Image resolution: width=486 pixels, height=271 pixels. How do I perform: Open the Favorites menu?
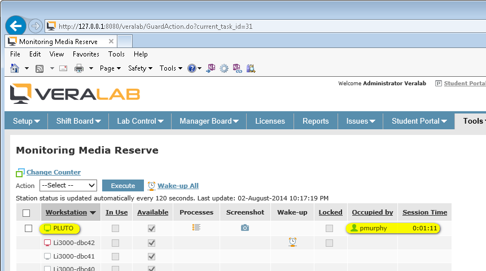click(x=86, y=54)
